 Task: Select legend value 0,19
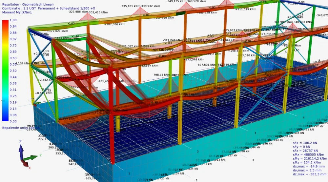pyautogui.click(x=13, y=102)
